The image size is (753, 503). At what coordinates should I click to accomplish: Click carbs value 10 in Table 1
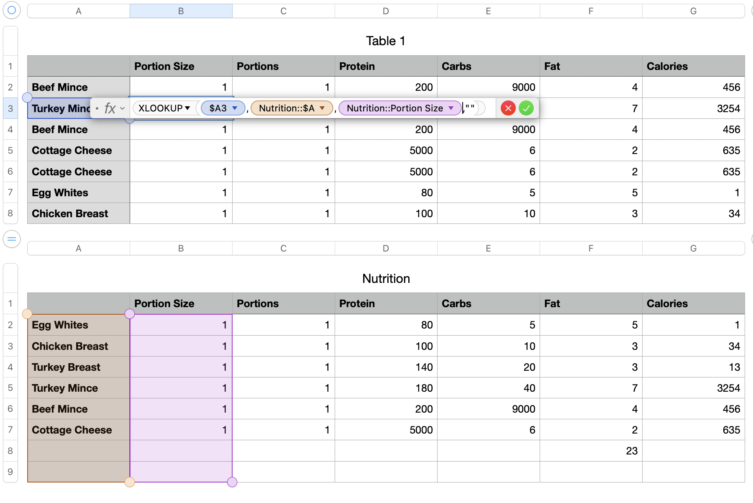click(x=529, y=213)
